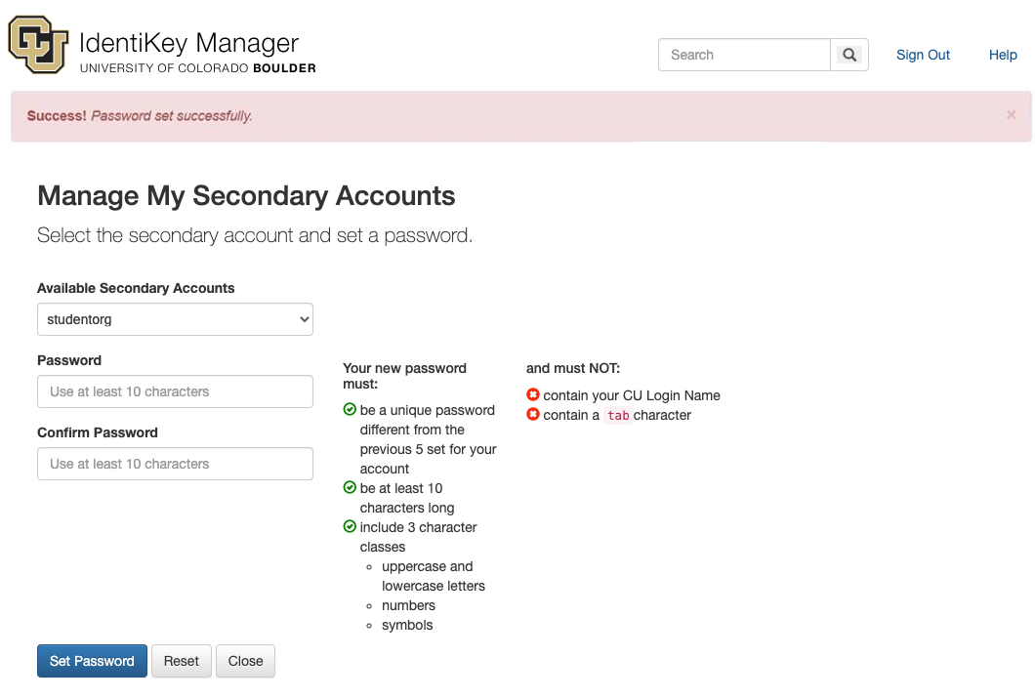
Task: Click the IdentiKey Manager title text
Action: (x=188, y=43)
